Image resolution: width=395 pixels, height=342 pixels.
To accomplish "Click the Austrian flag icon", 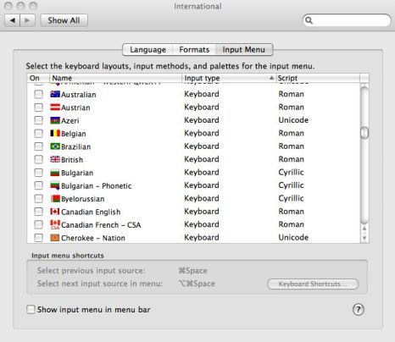I will pos(55,108).
